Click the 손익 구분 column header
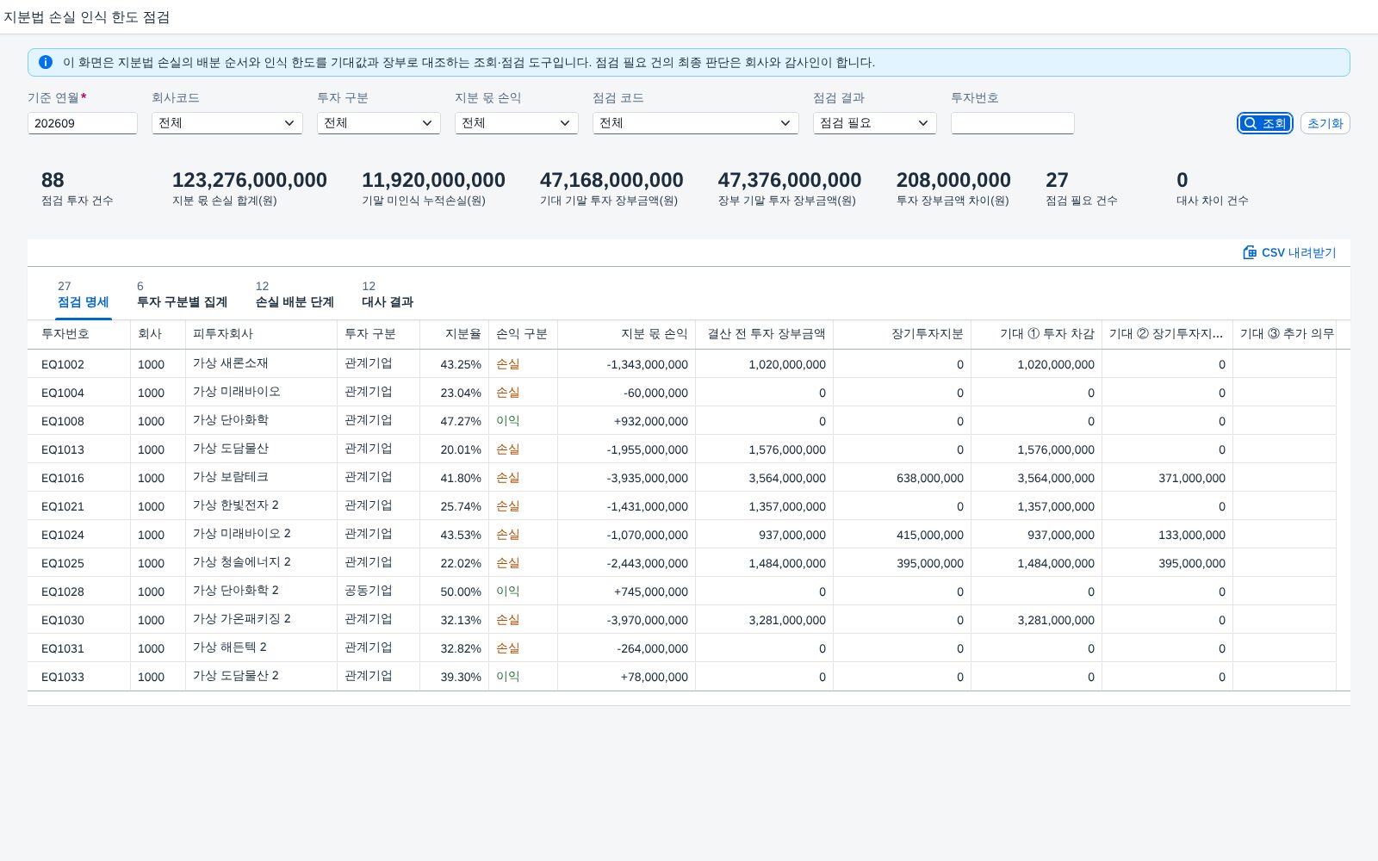 [522, 334]
